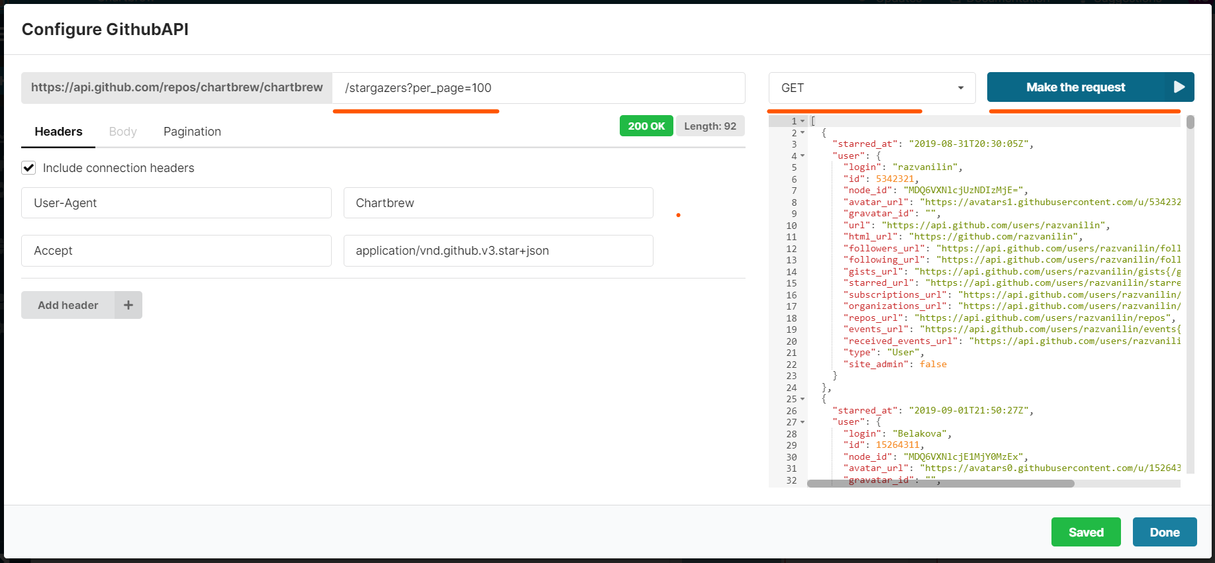Screen dimensions: 1215x563
Task: Click the stargazers route input field
Action: pyautogui.click(x=538, y=88)
